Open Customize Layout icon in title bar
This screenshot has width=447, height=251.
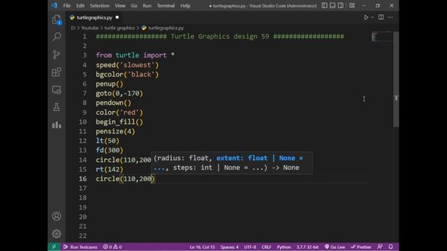[x=352, y=6]
